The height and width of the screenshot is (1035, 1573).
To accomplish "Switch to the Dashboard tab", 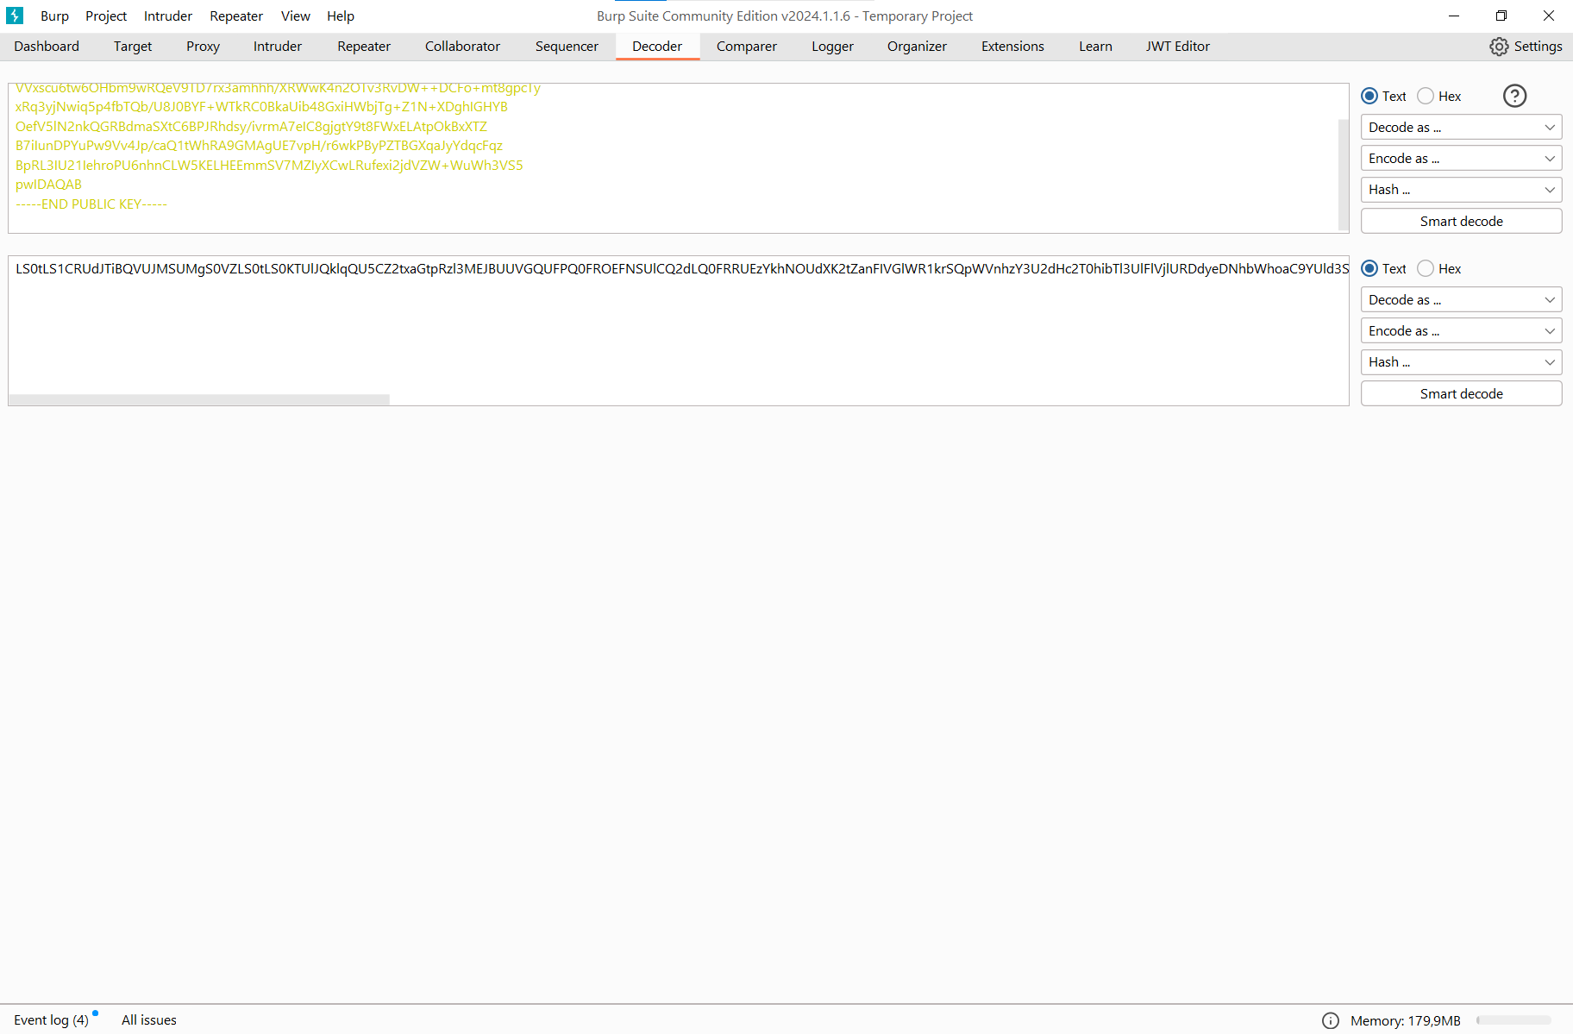I will (47, 47).
